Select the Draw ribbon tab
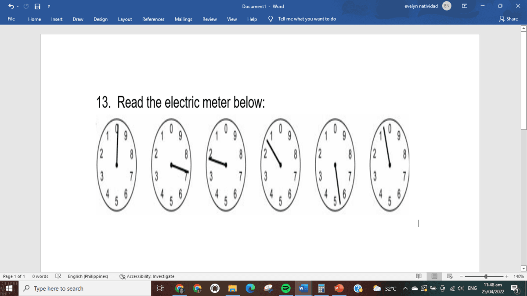527x296 pixels. tap(78, 19)
